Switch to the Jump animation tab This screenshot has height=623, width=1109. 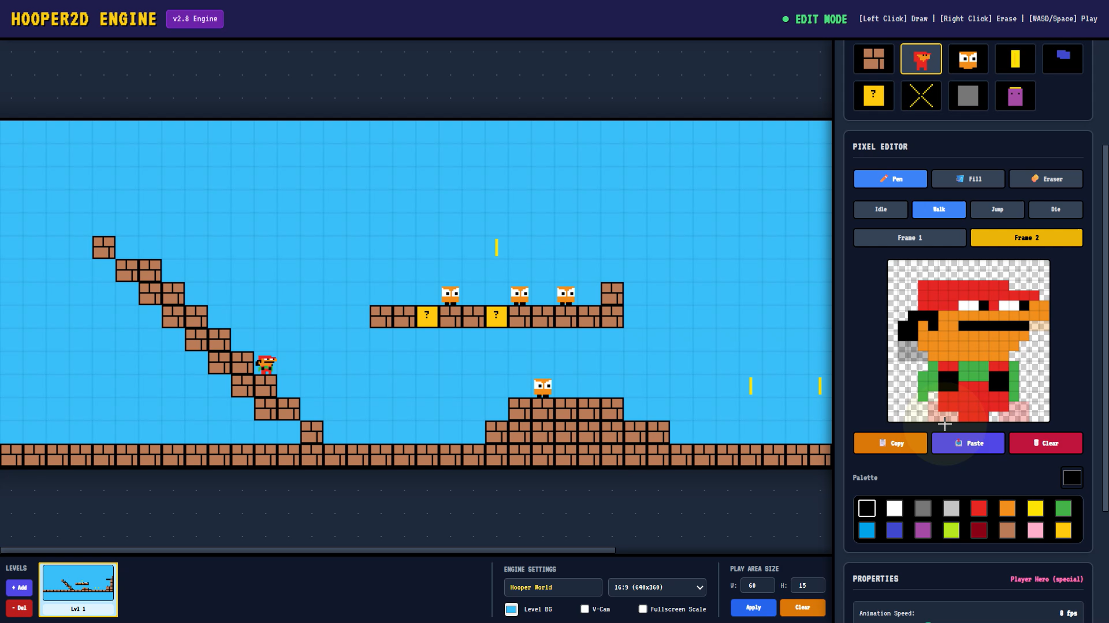pos(997,209)
